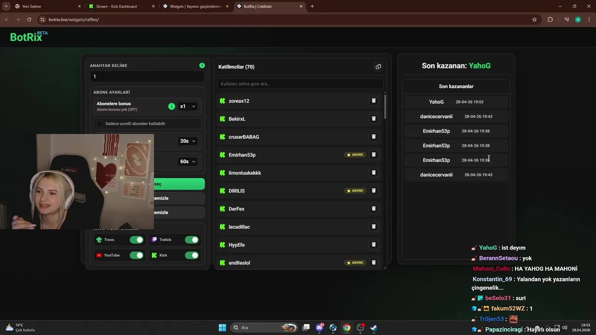Toggle Kick platform switch

[192, 255]
